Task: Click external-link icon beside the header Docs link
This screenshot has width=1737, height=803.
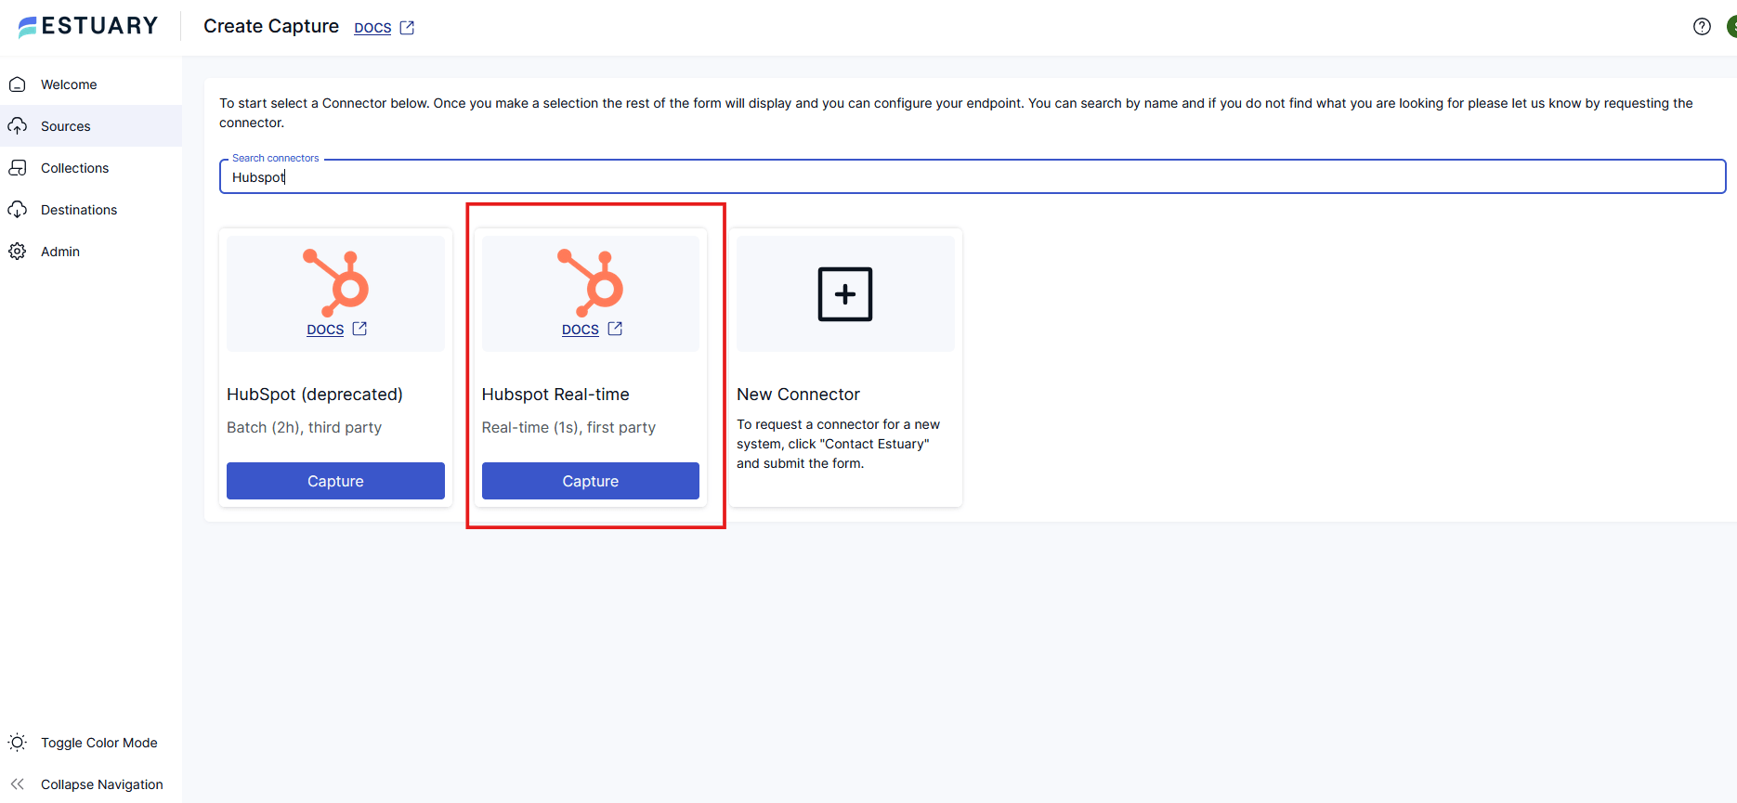Action: click(407, 28)
